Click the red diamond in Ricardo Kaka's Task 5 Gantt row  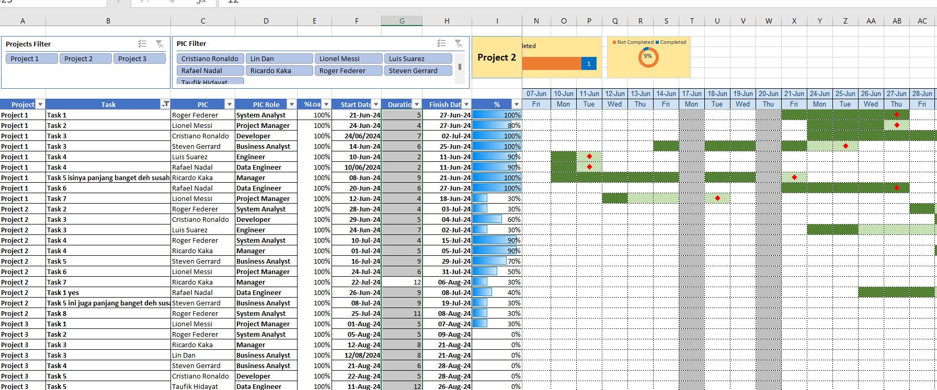click(x=794, y=178)
